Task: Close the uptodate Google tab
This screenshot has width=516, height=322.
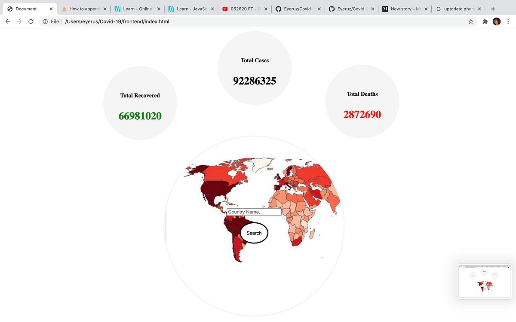Action: pyautogui.click(x=480, y=9)
